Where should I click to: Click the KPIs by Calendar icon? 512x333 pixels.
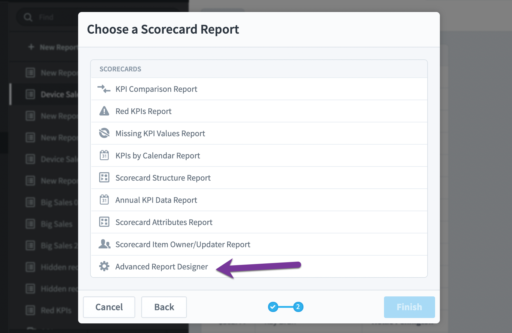[104, 155]
